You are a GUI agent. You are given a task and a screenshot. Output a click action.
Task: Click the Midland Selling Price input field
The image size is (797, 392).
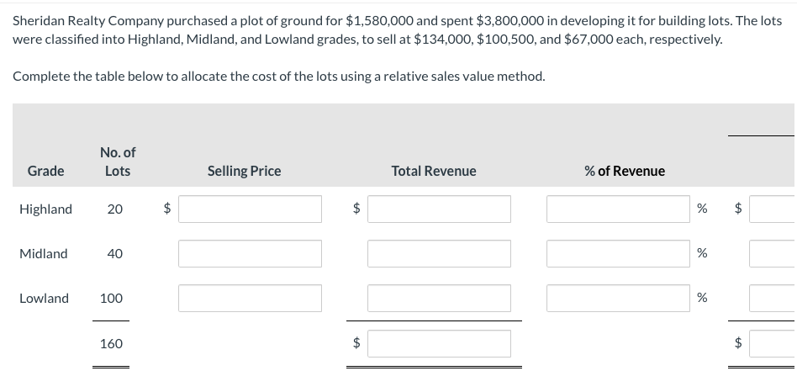point(250,254)
